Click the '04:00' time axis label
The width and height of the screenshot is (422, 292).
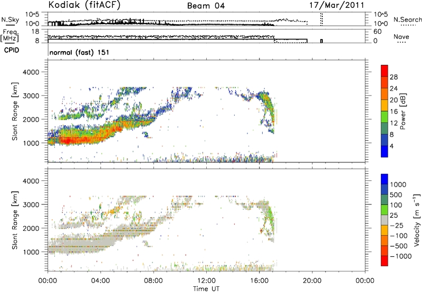click(x=100, y=281)
